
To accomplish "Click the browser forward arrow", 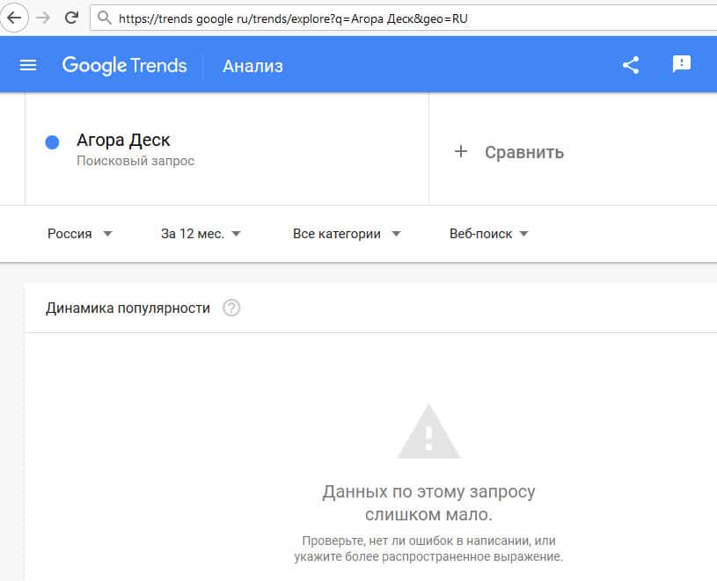I will click(x=43, y=17).
